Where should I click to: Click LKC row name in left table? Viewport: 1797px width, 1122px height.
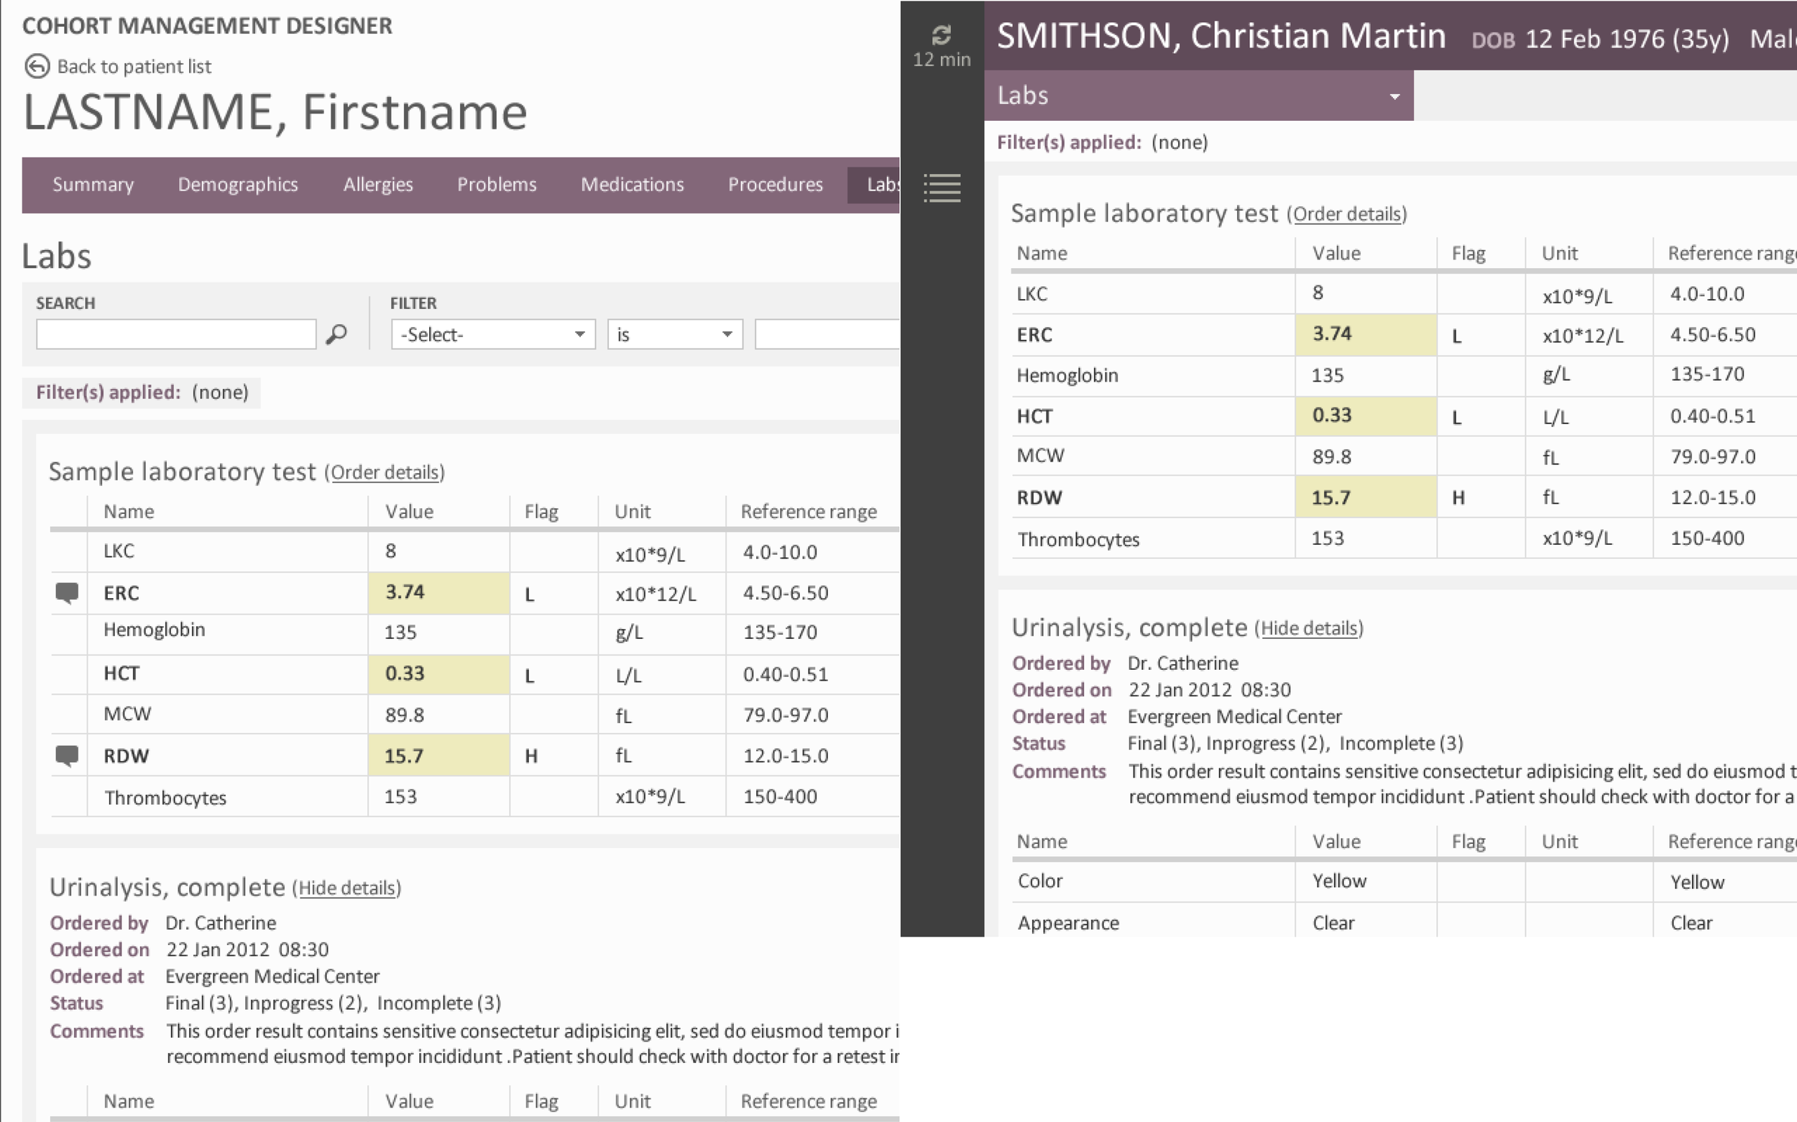119,551
